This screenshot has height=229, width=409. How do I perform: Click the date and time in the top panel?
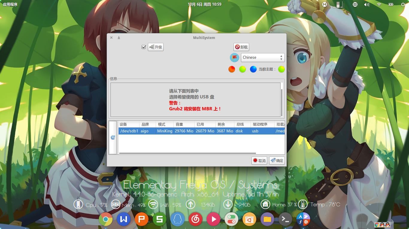205,4
